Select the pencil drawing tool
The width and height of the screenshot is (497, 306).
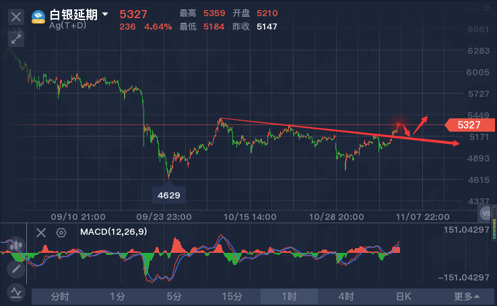[16, 268]
